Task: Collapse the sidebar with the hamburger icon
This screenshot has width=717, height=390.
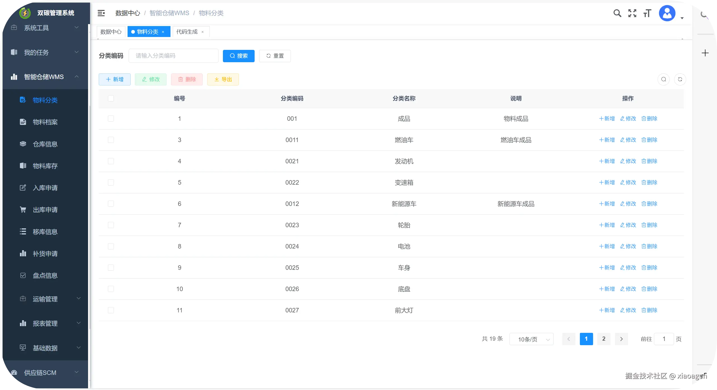Action: click(x=101, y=13)
